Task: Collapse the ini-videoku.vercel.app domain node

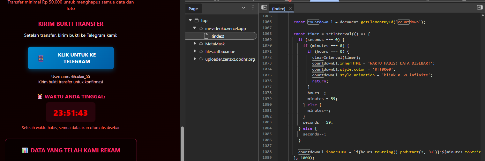Action: [x=195, y=28]
